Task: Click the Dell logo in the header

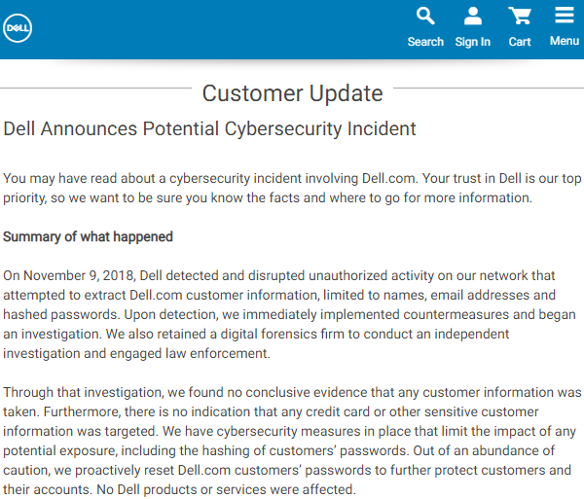Action: (18, 28)
